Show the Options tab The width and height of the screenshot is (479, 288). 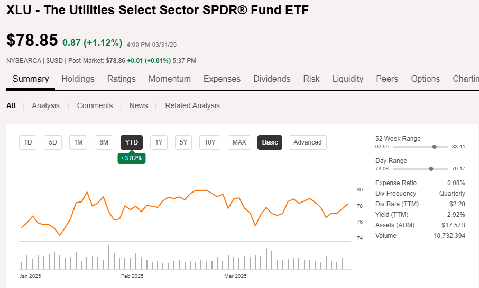425,79
